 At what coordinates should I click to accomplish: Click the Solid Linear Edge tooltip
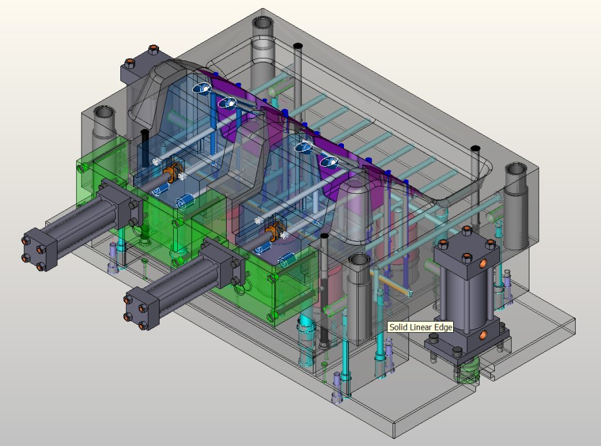tap(419, 327)
